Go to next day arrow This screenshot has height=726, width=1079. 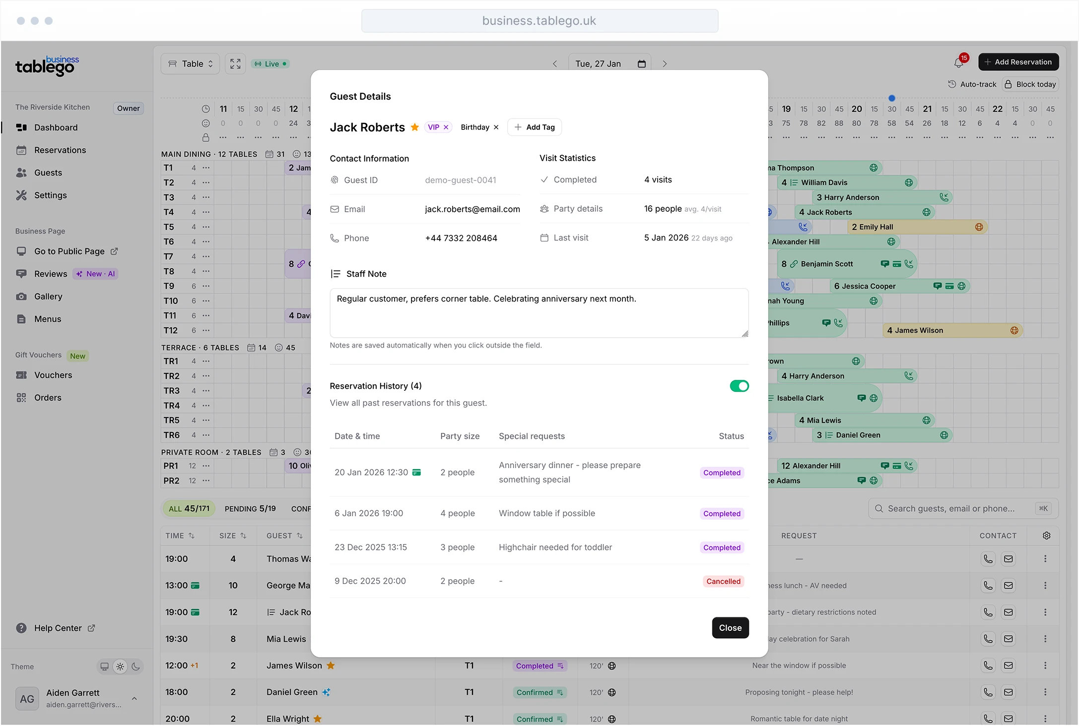pyautogui.click(x=665, y=64)
